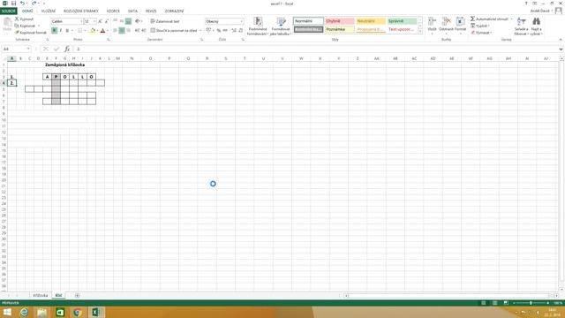Open the font size dropdown
Viewport: 565px width, 318px height.
[x=94, y=21]
